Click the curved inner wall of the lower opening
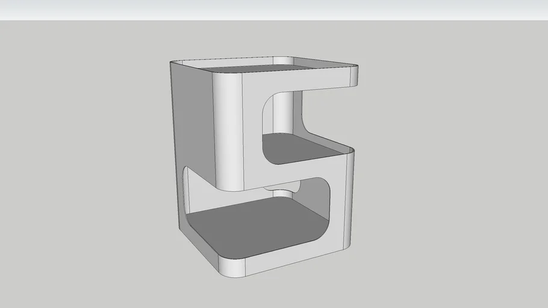 pos(322,205)
